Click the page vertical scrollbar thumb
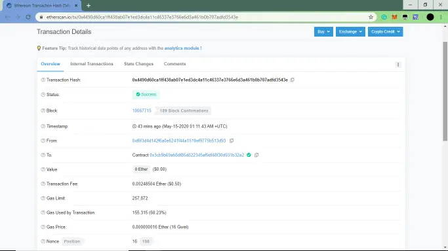Image resolution: width=448 pixels, height=251 pixels. pos(445,91)
